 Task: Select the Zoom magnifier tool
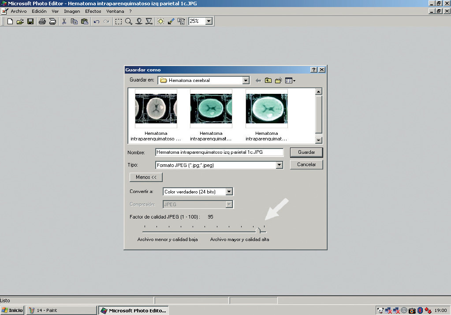point(128,21)
